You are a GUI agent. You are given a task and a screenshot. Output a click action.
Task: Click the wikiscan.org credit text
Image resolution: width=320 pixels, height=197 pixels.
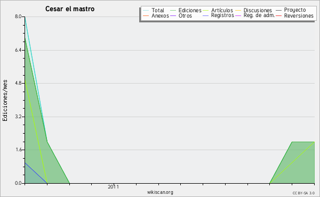click(160, 192)
